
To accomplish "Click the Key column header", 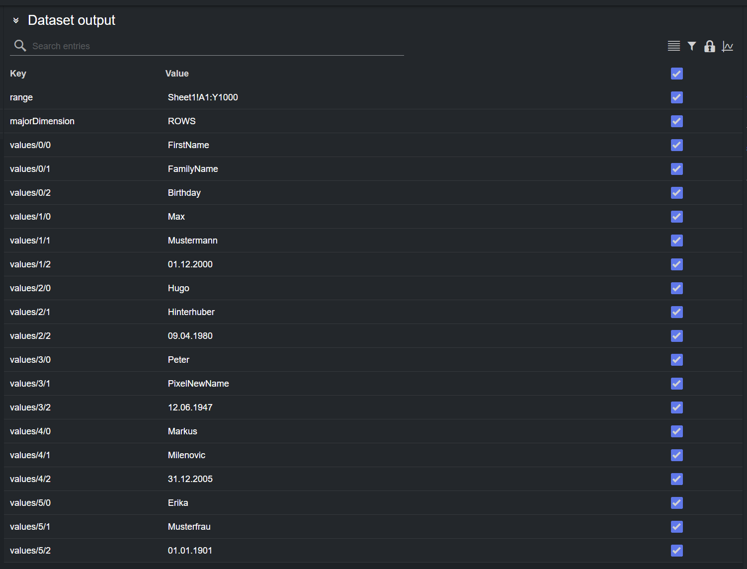I will [x=18, y=74].
